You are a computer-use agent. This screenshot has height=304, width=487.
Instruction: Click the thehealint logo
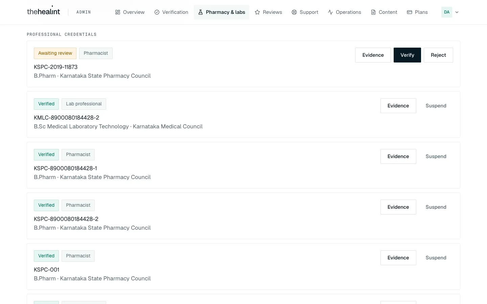coord(43,11)
